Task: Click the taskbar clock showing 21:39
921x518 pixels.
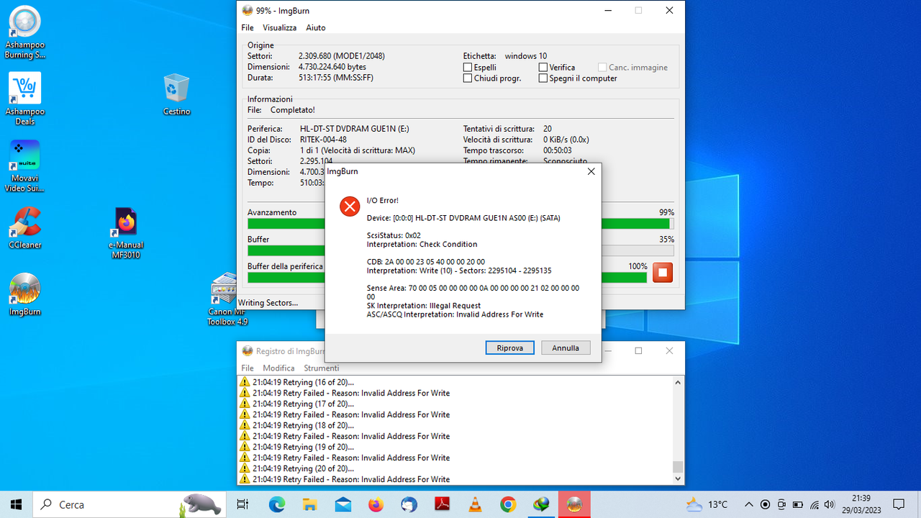Action: coord(861,504)
